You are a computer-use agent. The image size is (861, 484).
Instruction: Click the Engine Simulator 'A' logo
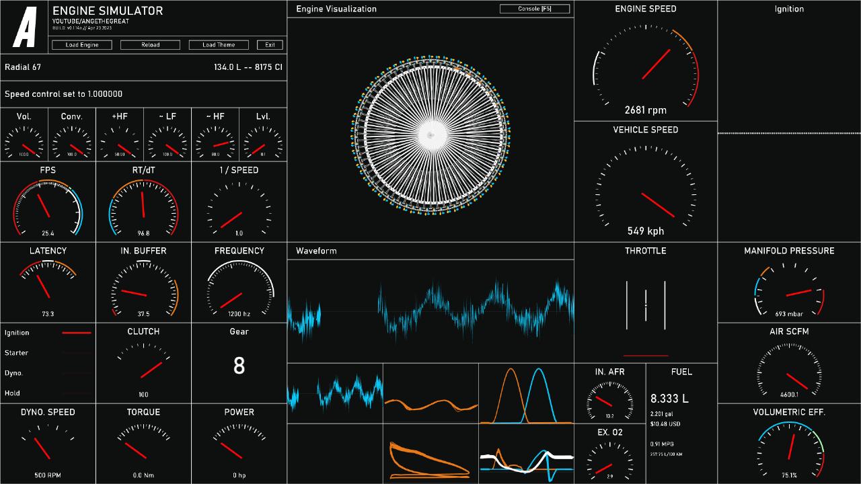click(25, 28)
